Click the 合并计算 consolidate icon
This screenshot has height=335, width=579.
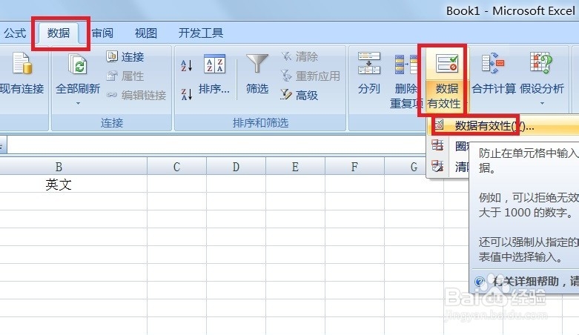tap(493, 63)
